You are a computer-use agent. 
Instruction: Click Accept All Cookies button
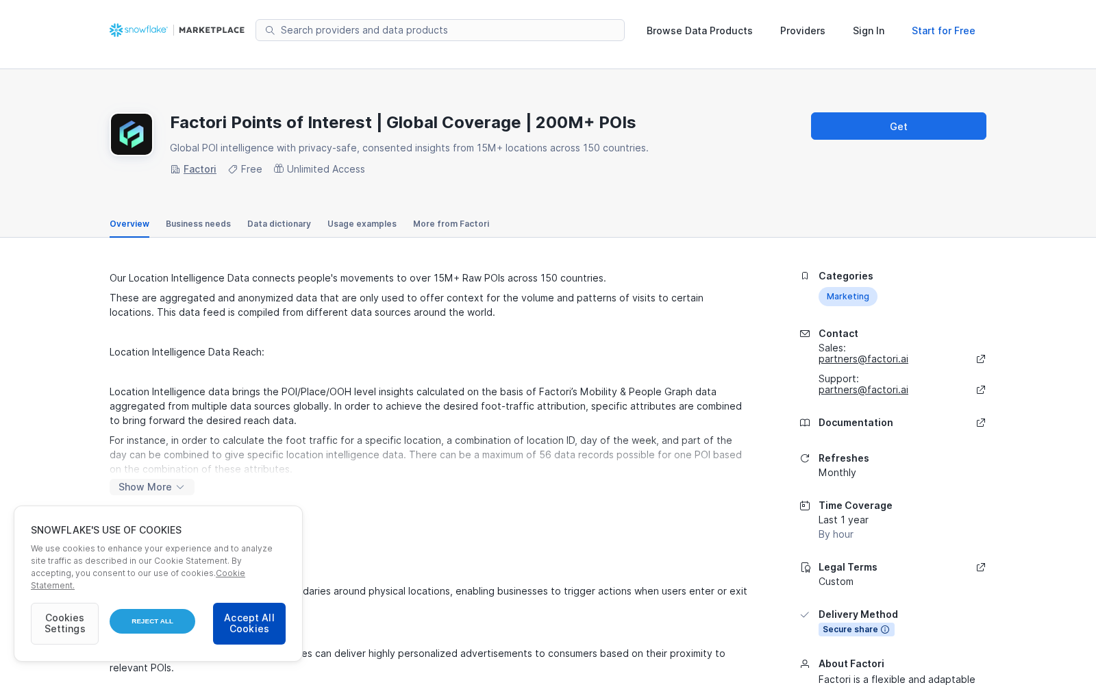pos(249,623)
